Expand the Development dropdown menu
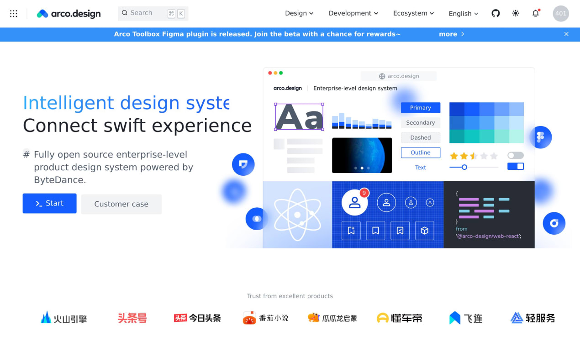 click(353, 13)
